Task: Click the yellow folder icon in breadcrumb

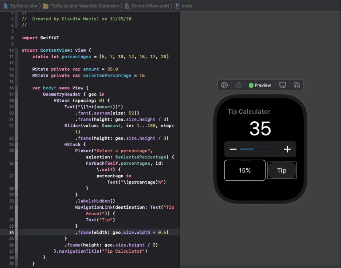Action: click(x=46, y=6)
